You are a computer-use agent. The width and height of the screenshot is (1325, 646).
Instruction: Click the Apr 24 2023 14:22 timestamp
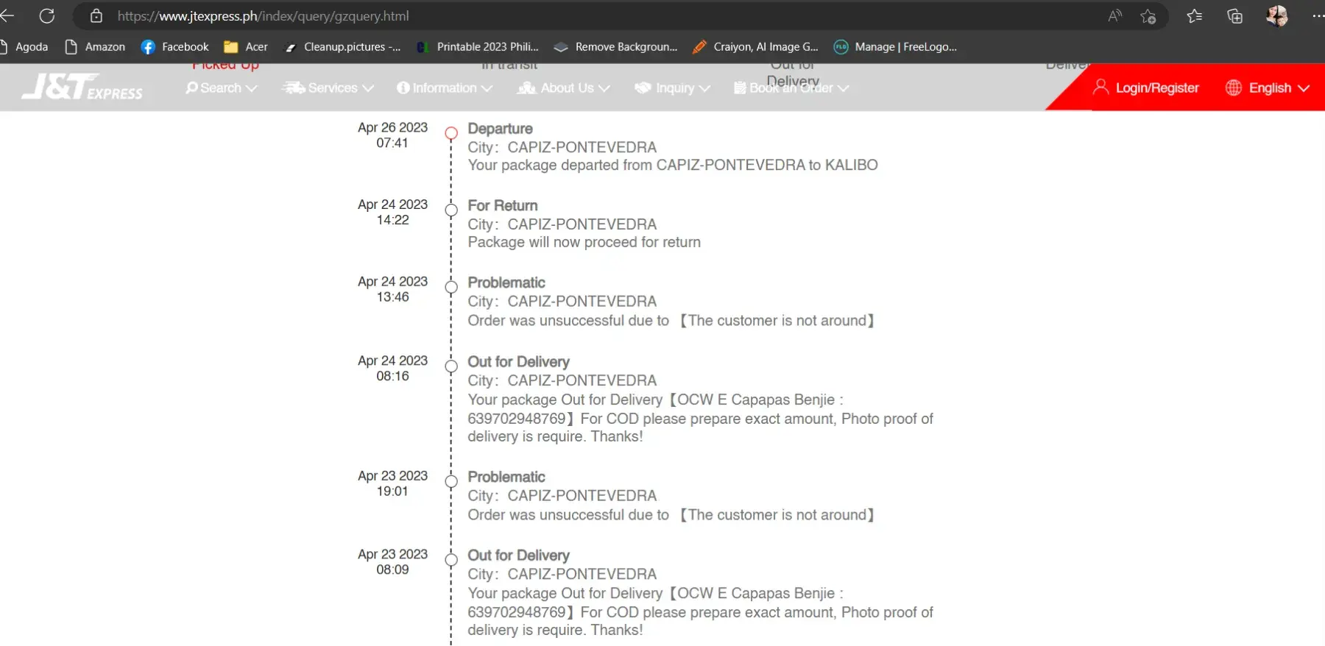pos(392,212)
